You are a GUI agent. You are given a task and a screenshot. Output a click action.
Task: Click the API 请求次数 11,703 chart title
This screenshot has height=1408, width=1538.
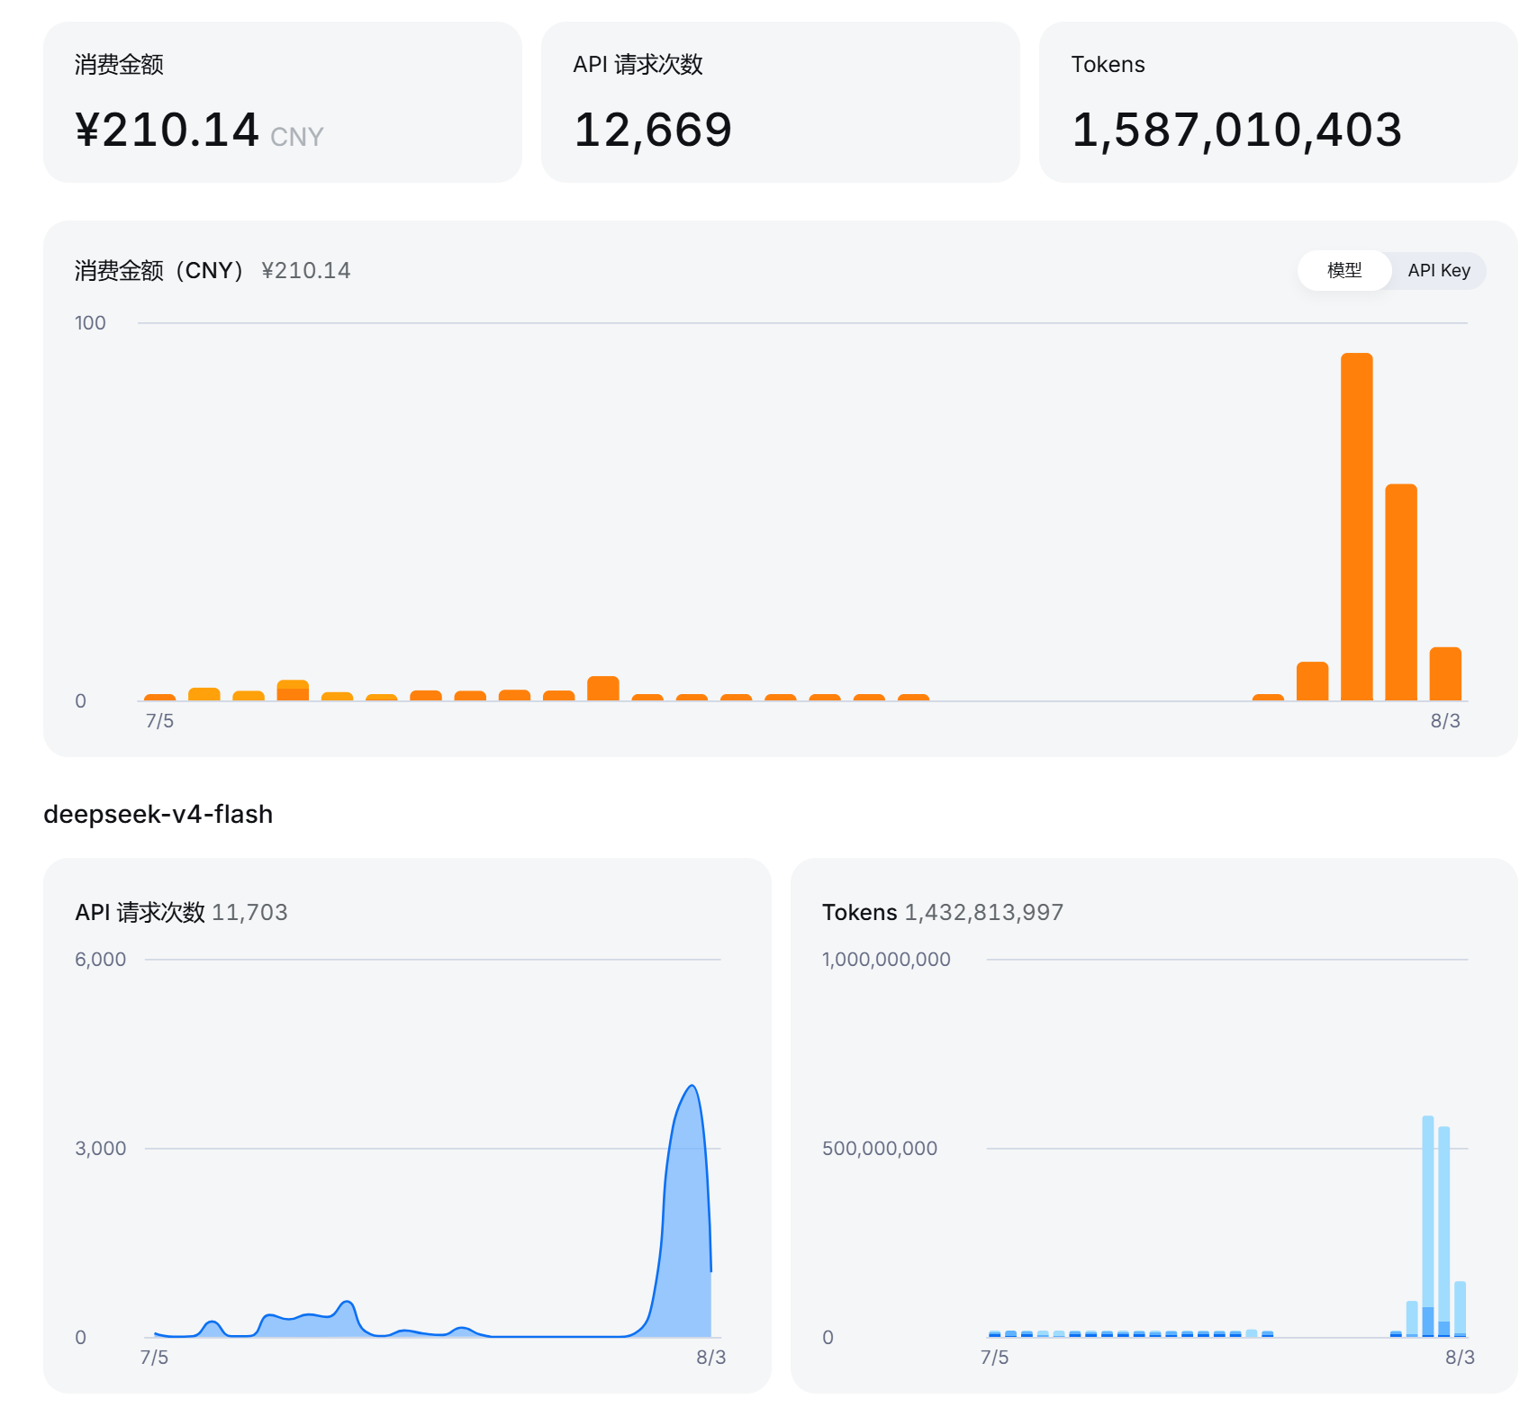(x=181, y=912)
